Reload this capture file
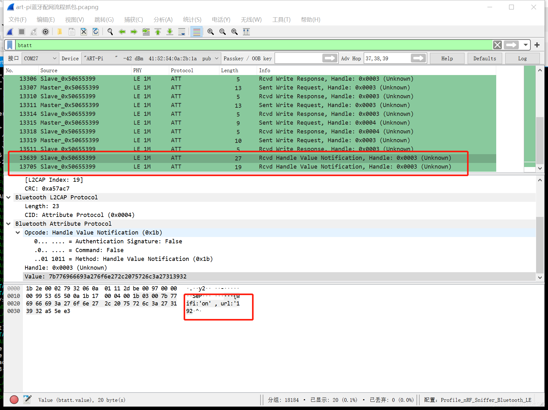Image resolution: width=548 pixels, height=410 pixels. coord(96,32)
